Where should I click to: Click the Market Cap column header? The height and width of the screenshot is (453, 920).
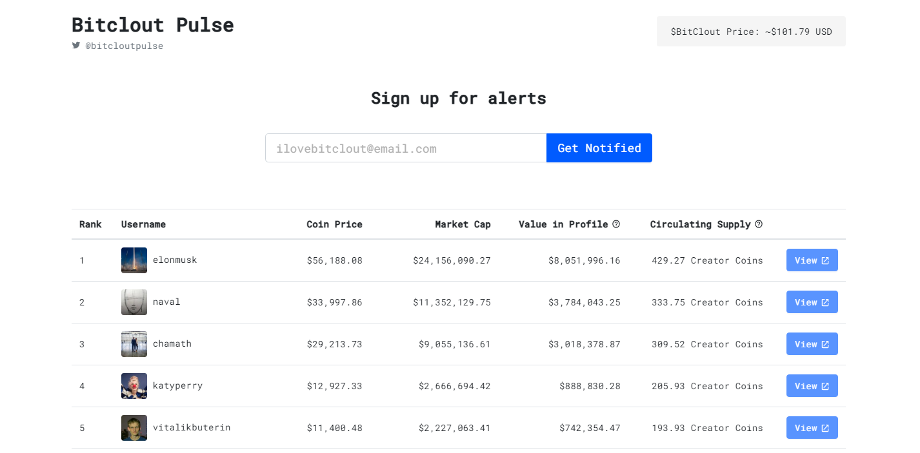pos(463,224)
